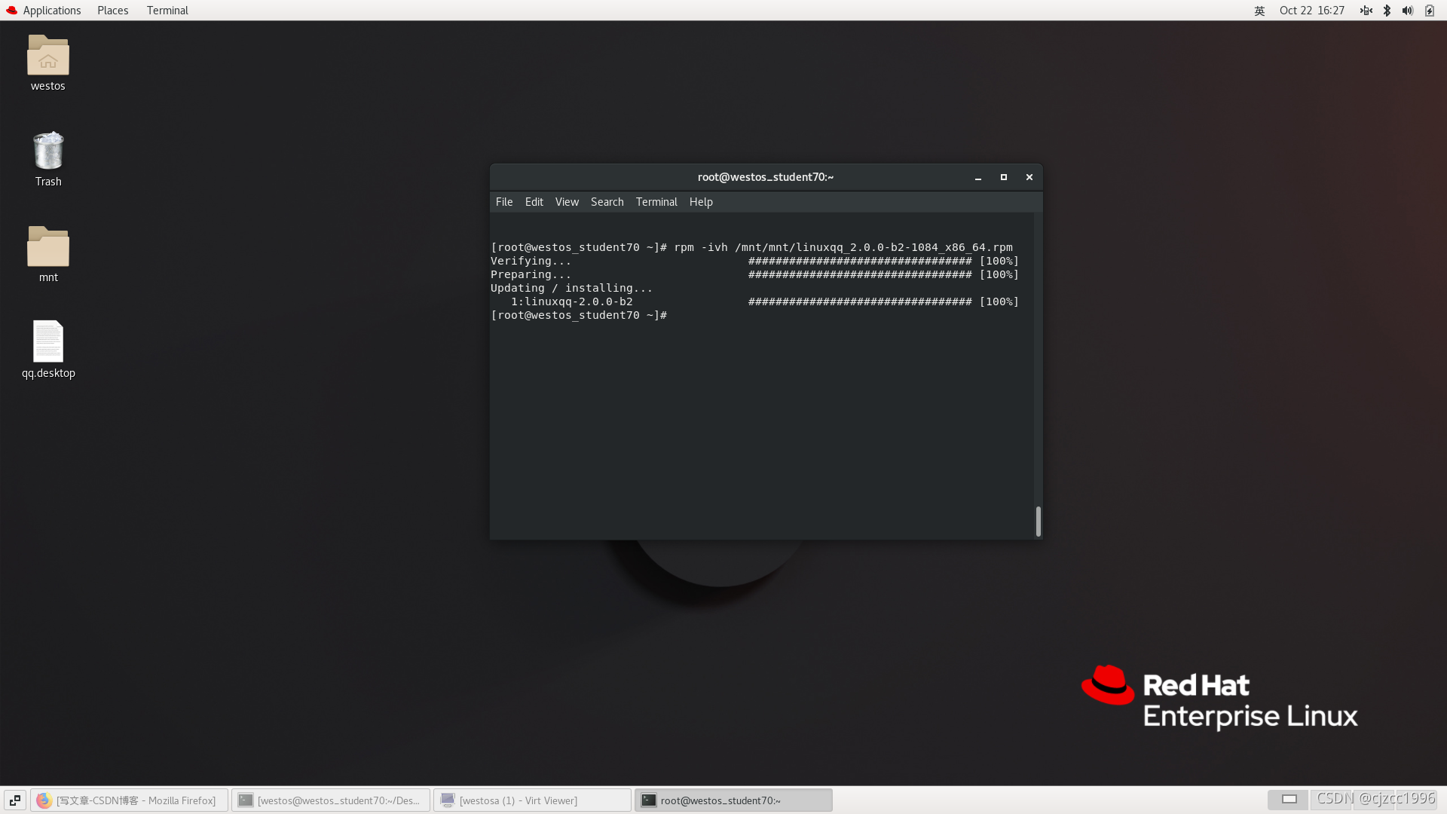Open the terminal's File menu
Viewport: 1447px width, 814px height.
(x=503, y=202)
